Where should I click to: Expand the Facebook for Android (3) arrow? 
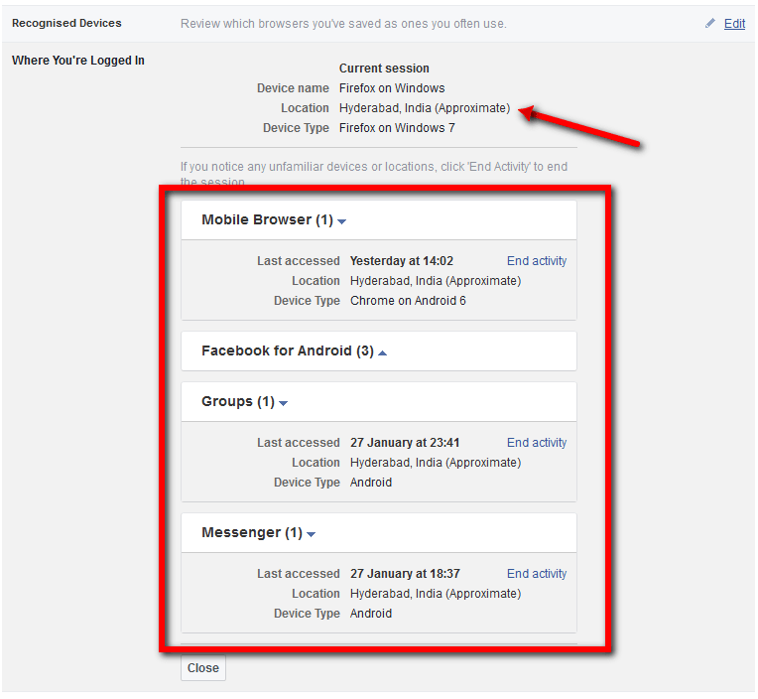382,353
